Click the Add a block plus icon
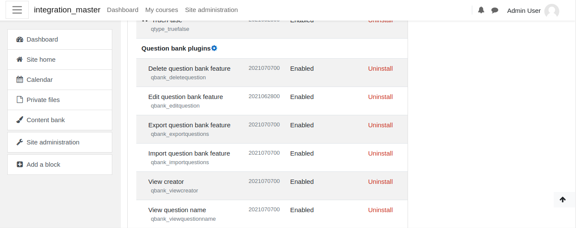The image size is (576, 228). pyautogui.click(x=20, y=165)
